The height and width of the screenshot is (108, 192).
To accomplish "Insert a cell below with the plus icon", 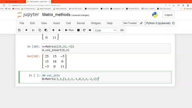I will click(26, 30).
